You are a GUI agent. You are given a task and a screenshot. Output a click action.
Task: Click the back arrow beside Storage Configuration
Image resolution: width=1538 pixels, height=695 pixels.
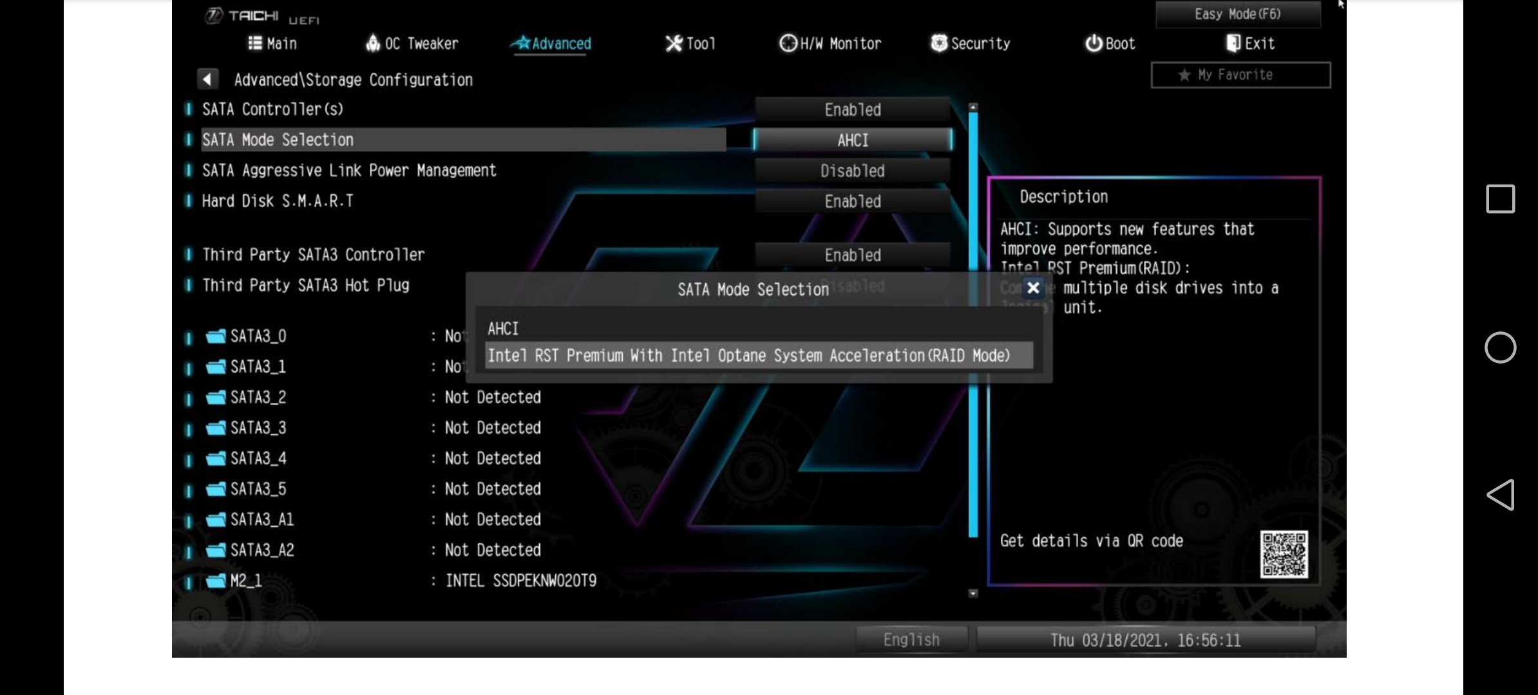pyautogui.click(x=207, y=79)
